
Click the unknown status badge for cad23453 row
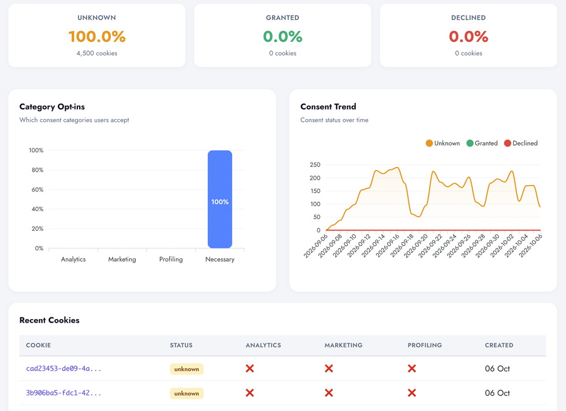click(187, 369)
